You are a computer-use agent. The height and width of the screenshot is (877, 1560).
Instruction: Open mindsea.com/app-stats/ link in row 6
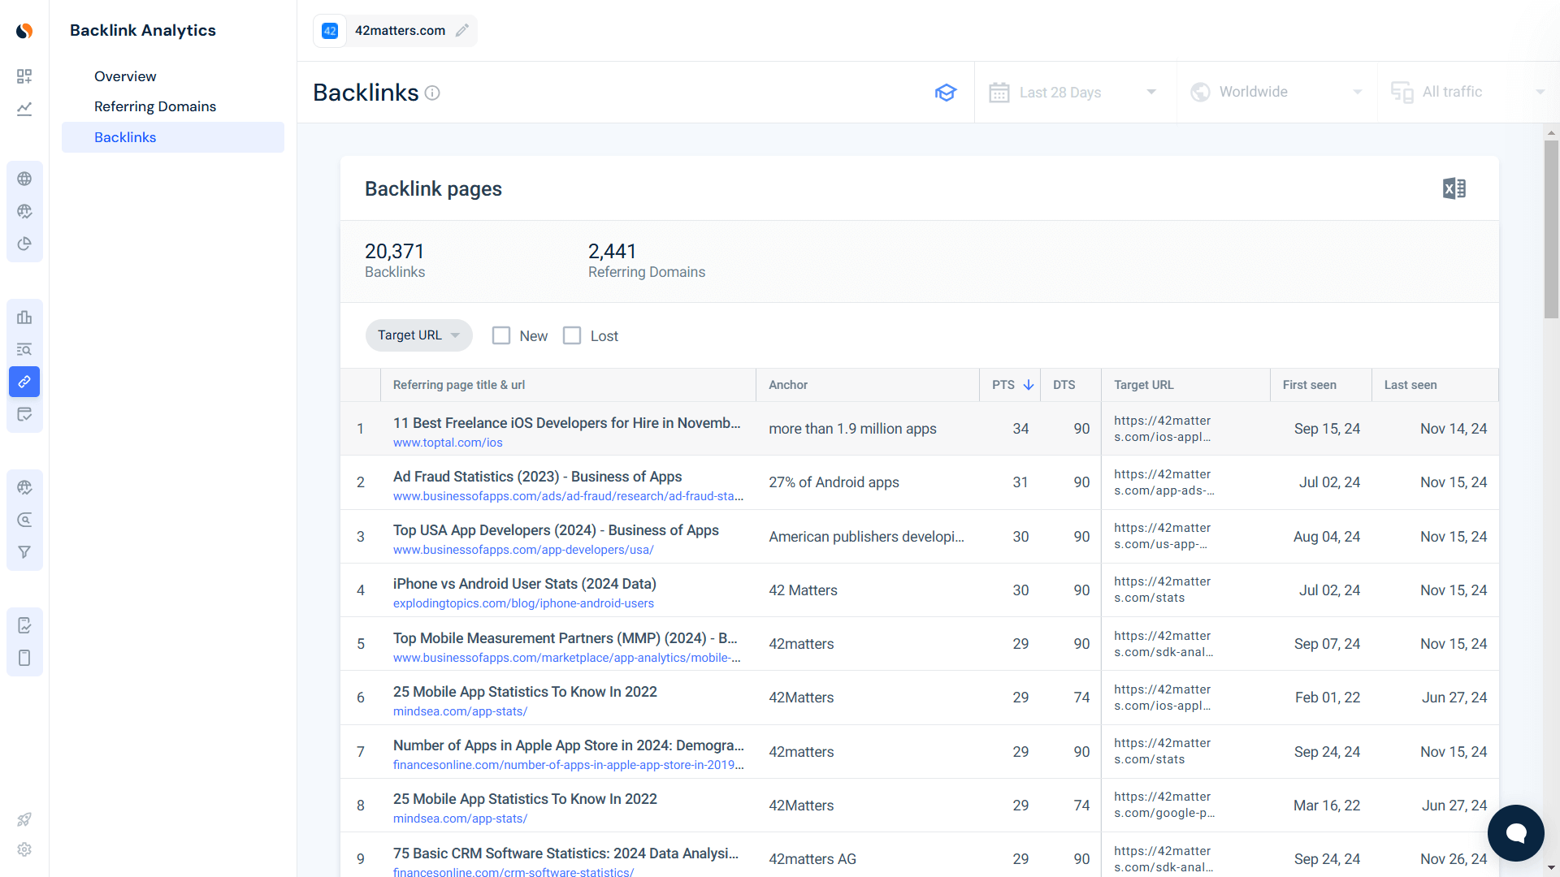pyautogui.click(x=460, y=711)
